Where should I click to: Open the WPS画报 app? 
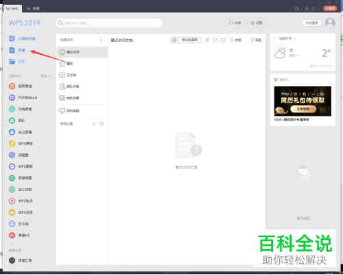(21, 166)
